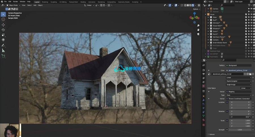Enable the NO EXPORT collection checkbox

click(x=246, y=54)
